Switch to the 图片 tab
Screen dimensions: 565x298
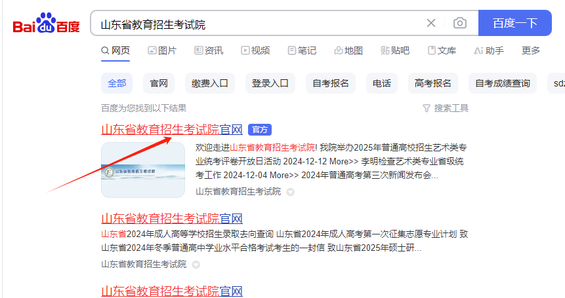[162, 50]
